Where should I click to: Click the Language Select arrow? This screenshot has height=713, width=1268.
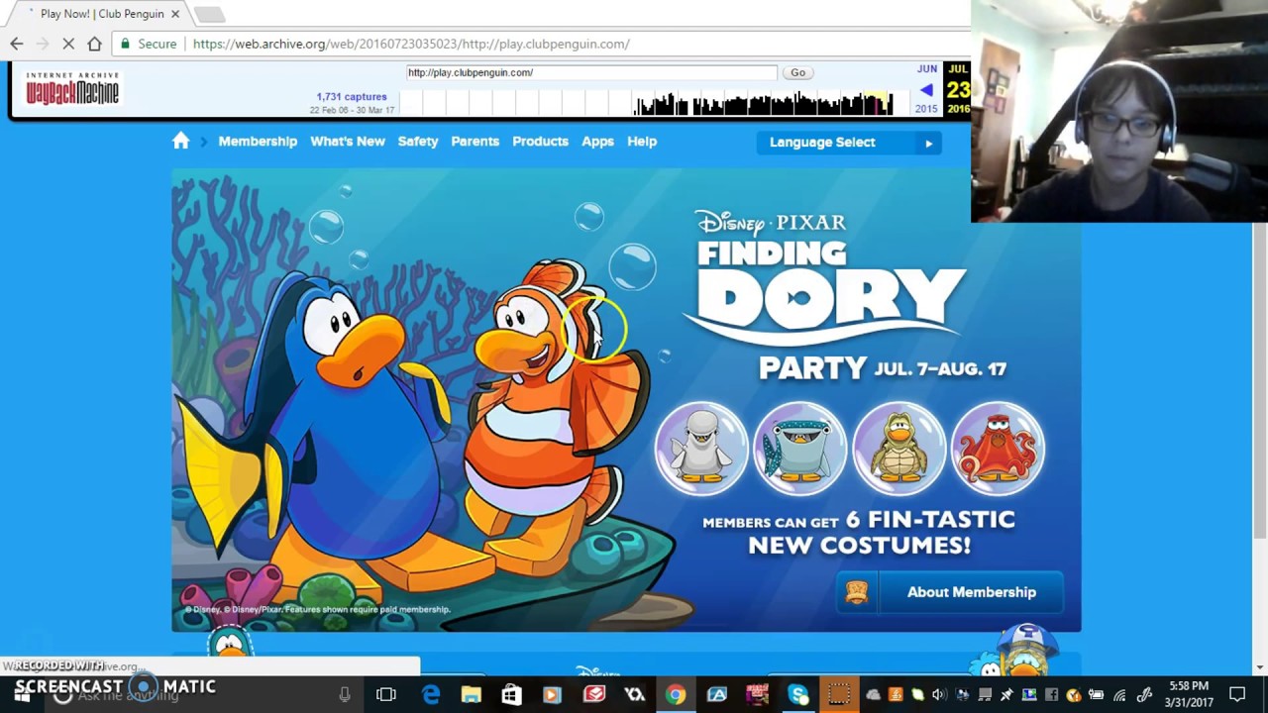pos(928,144)
